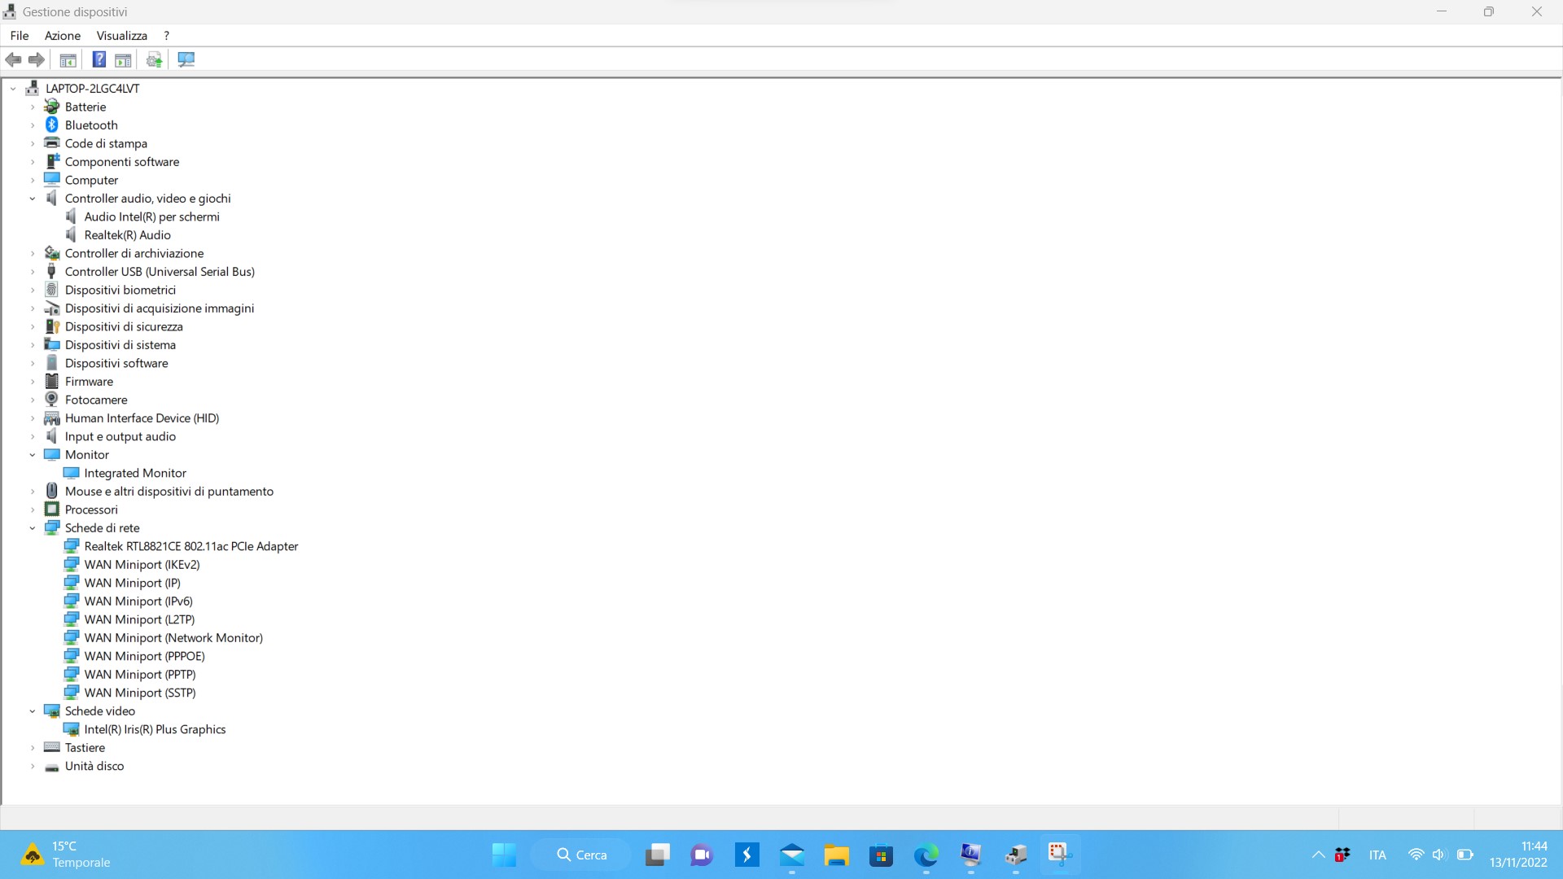Open the Azione menu
Screen dimensions: 1563x879
point(62,35)
